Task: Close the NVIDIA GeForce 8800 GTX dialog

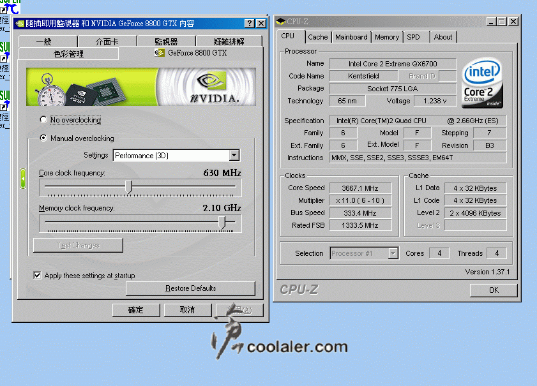Action: 261,23
